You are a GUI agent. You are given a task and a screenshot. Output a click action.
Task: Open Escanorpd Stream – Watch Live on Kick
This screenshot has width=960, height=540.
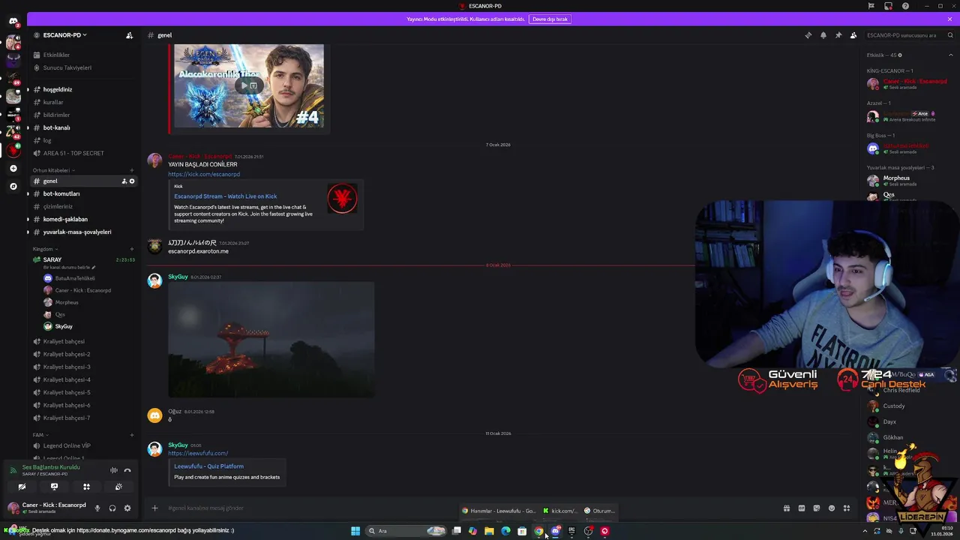pyautogui.click(x=225, y=196)
